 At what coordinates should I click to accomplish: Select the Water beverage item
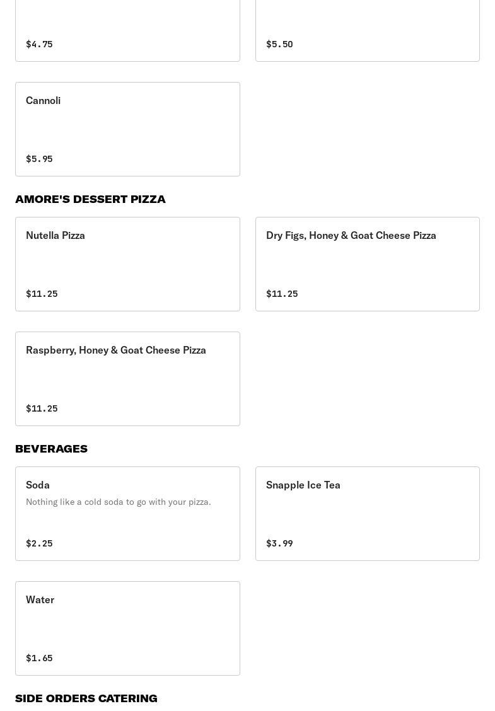point(40,600)
